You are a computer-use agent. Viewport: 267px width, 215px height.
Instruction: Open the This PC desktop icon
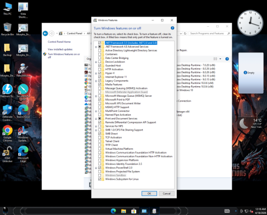(7, 9)
